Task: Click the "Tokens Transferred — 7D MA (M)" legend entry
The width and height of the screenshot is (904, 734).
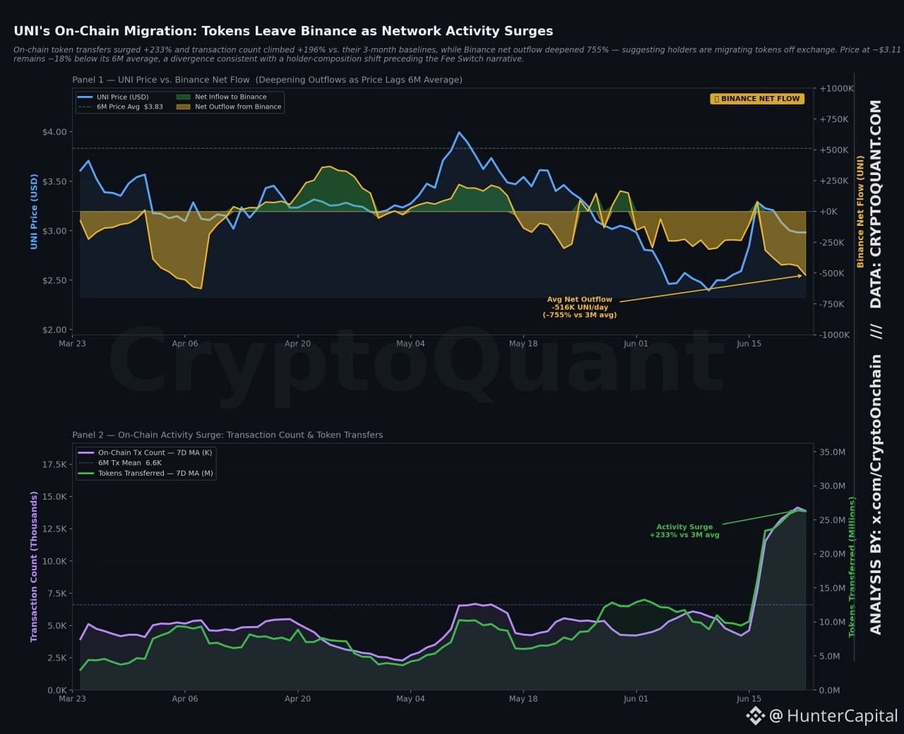Action: tap(145, 474)
